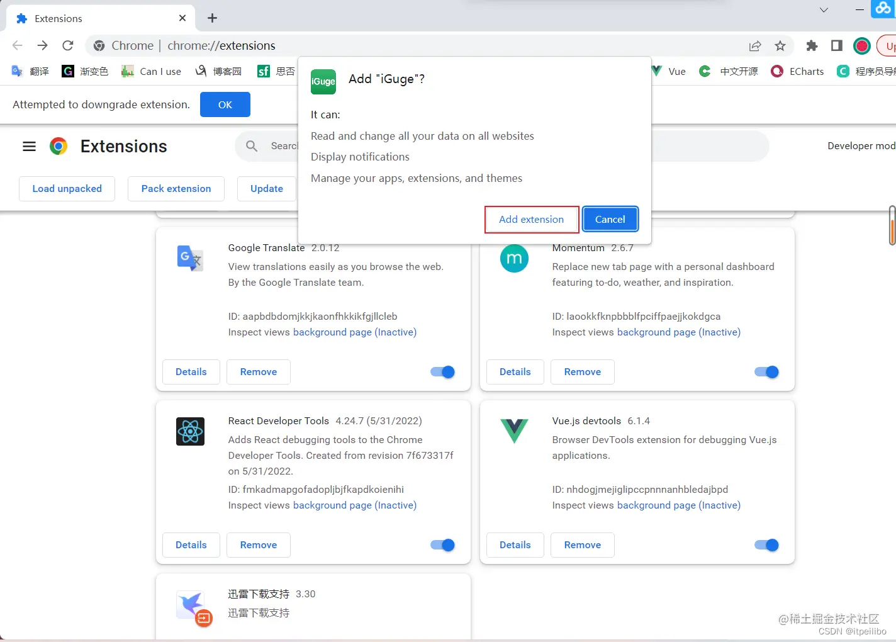Click the search magnifier icon
The height and width of the screenshot is (642, 896).
point(252,146)
